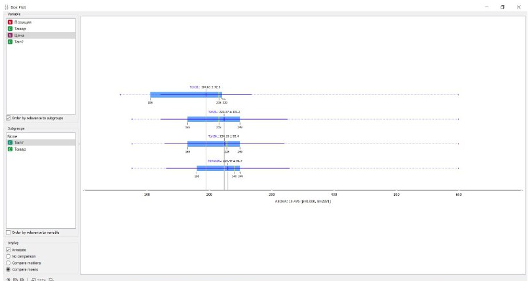The width and height of the screenshot is (532, 281).
Task: Toggle the Annotate checkbox
Action: [8, 250]
